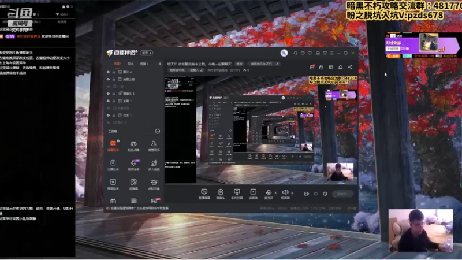Show the hidden 图片 2 source layer
This screenshot has height=260, width=462.
tap(108, 122)
